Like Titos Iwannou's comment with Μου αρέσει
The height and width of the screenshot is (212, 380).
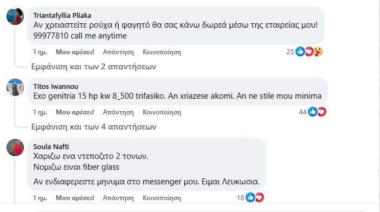(75, 112)
